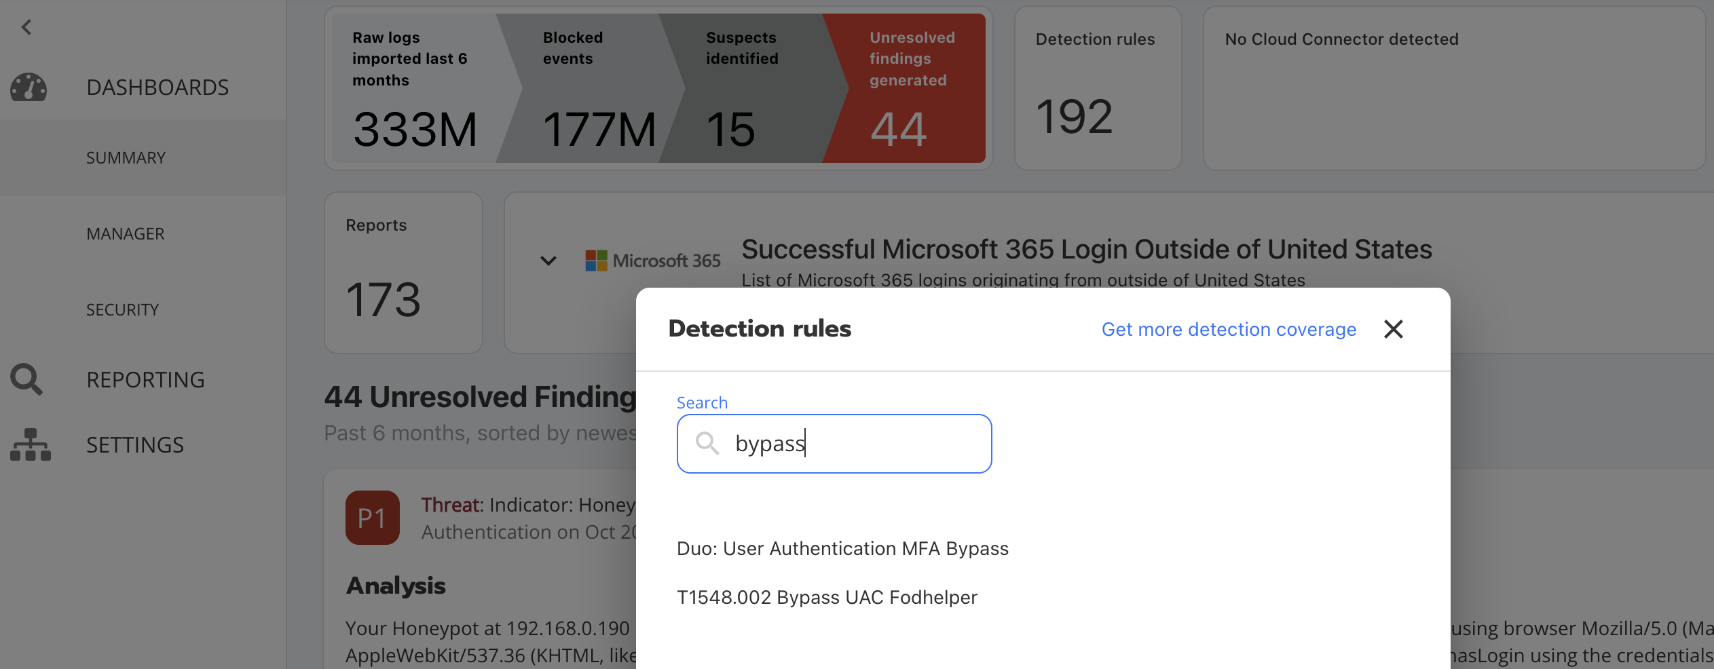Click the Dashboards gauge icon
This screenshot has width=1714, height=669.
point(29,88)
